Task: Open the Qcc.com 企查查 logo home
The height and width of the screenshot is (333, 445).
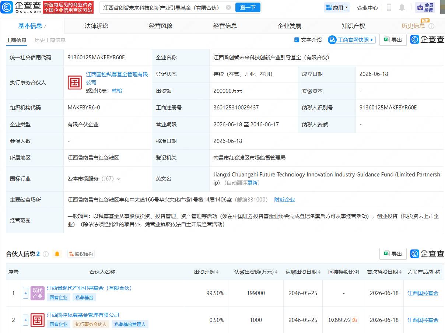Action: click(21, 7)
